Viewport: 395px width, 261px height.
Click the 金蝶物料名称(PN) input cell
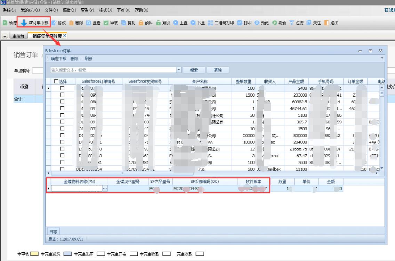pyautogui.click(x=77, y=189)
